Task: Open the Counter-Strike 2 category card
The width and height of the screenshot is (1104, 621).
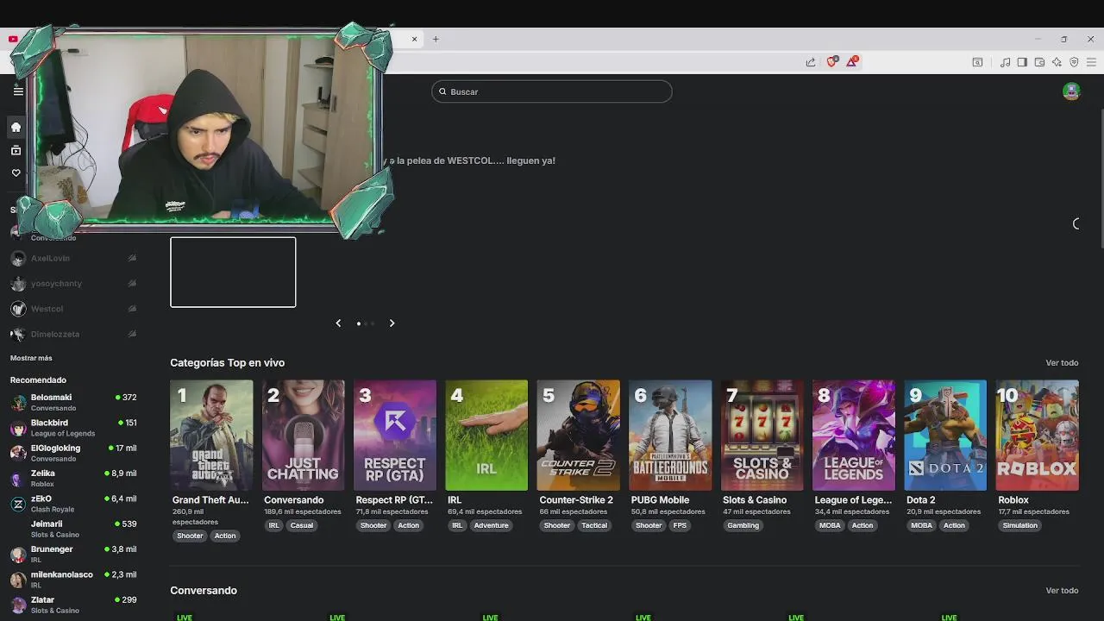Action: (x=578, y=435)
